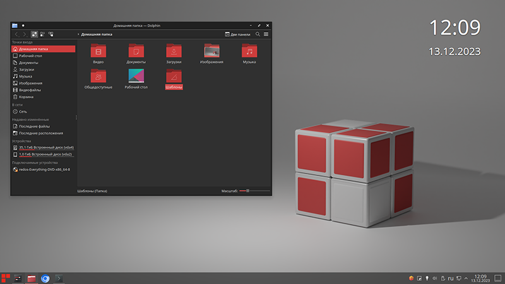Expand the breadcrumb arrow before Домашняя папка
The width and height of the screenshot is (505, 284).
[x=78, y=33]
